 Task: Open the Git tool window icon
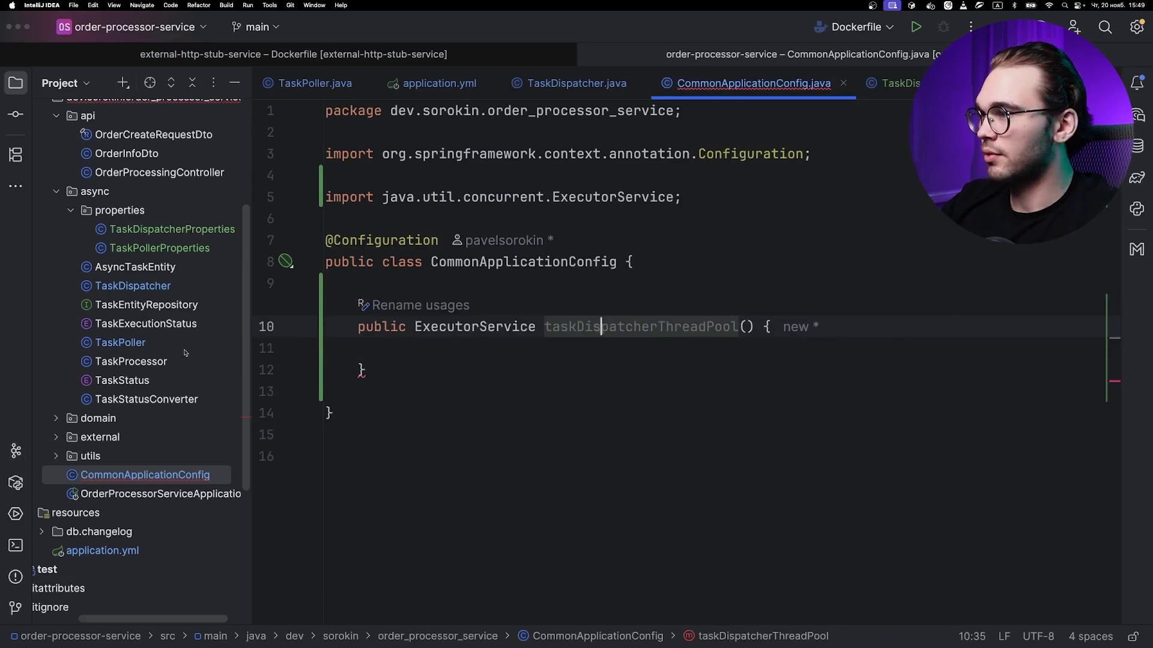click(16, 607)
